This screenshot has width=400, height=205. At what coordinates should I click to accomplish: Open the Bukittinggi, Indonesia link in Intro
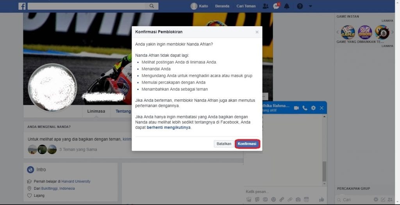(58, 189)
